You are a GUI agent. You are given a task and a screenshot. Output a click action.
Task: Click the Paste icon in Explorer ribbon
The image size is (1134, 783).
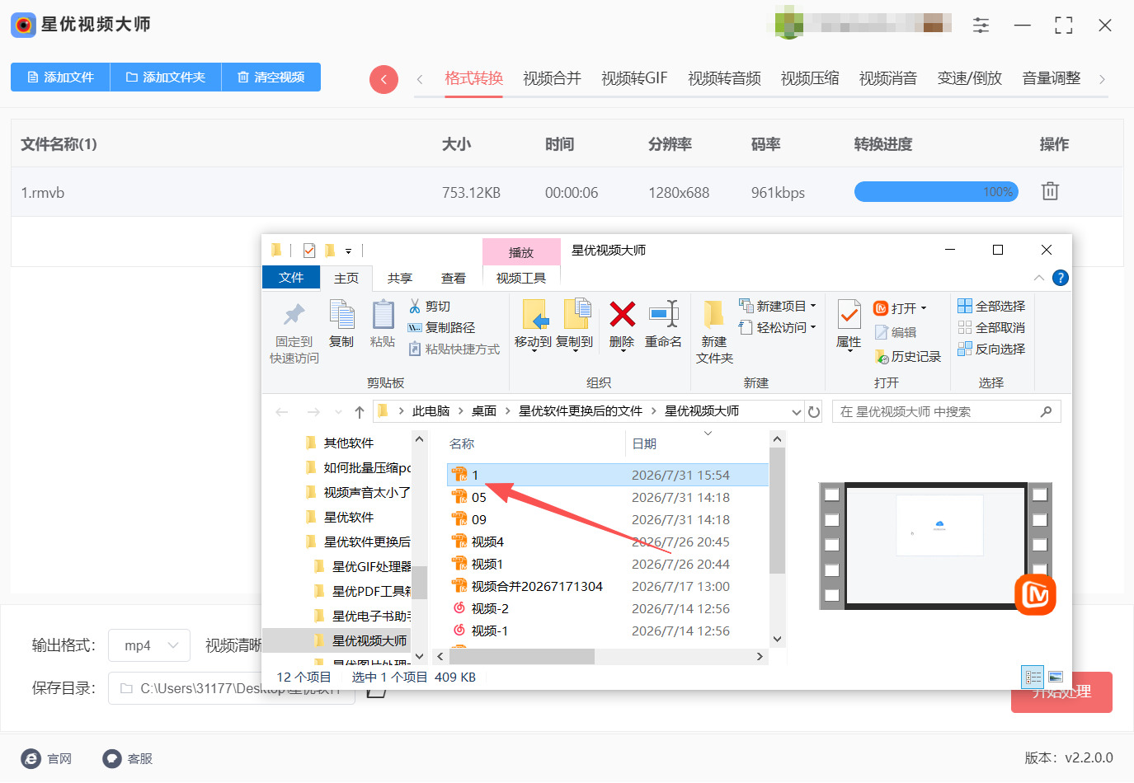[383, 315]
